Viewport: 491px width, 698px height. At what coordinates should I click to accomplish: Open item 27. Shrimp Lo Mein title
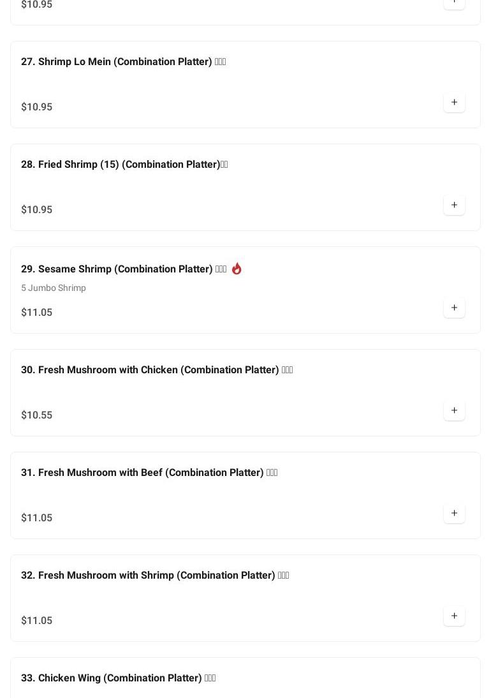pyautogui.click(x=123, y=62)
